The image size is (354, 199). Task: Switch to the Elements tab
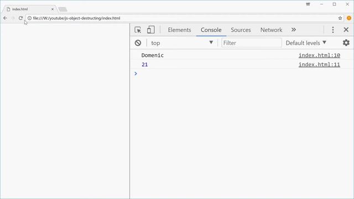[x=179, y=30]
